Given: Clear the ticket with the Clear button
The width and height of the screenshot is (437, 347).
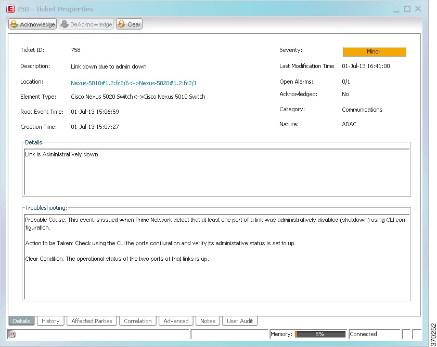Looking at the screenshot, I should (130, 24).
